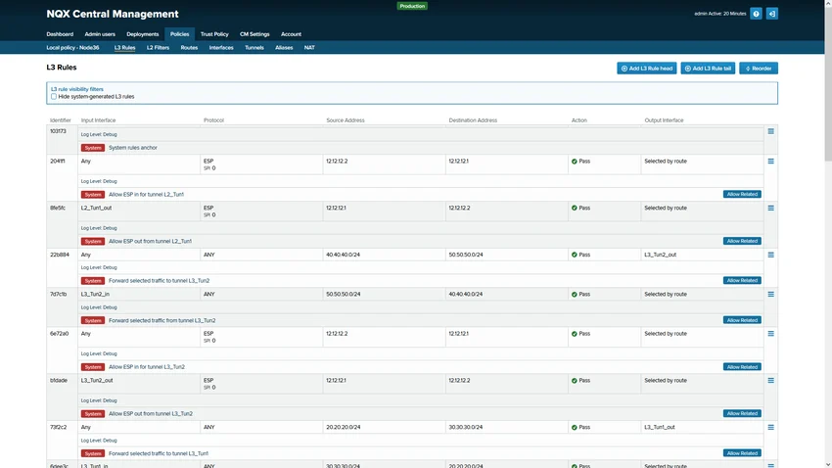Open the CM Settings menu
Image resolution: width=832 pixels, height=468 pixels.
pyautogui.click(x=254, y=34)
